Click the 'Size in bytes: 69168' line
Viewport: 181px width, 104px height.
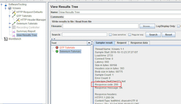coord(106,65)
